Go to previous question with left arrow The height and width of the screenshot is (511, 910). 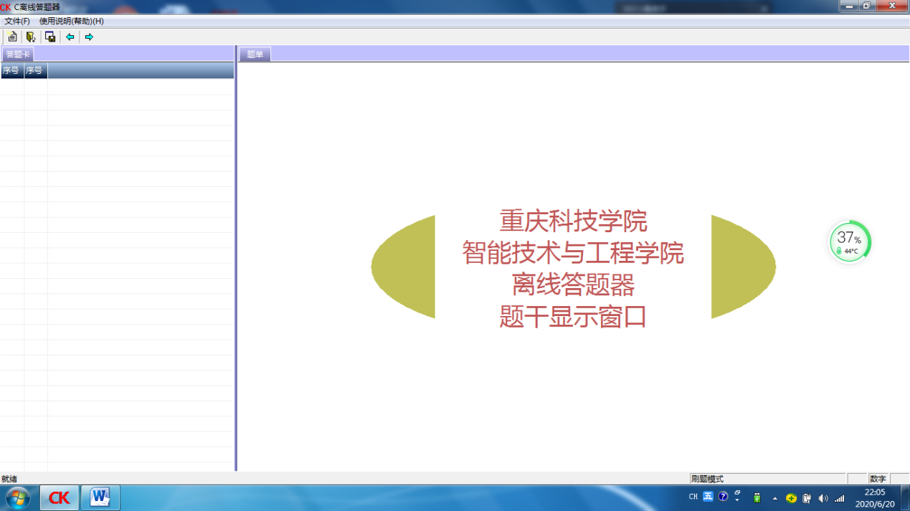[x=70, y=37]
